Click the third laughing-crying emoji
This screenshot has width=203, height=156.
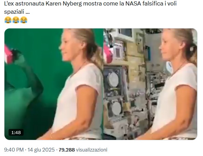coord(24,20)
